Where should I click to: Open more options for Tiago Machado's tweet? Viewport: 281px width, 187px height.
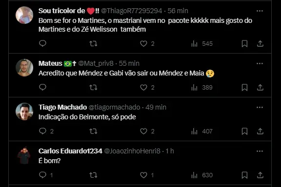coord(260,107)
